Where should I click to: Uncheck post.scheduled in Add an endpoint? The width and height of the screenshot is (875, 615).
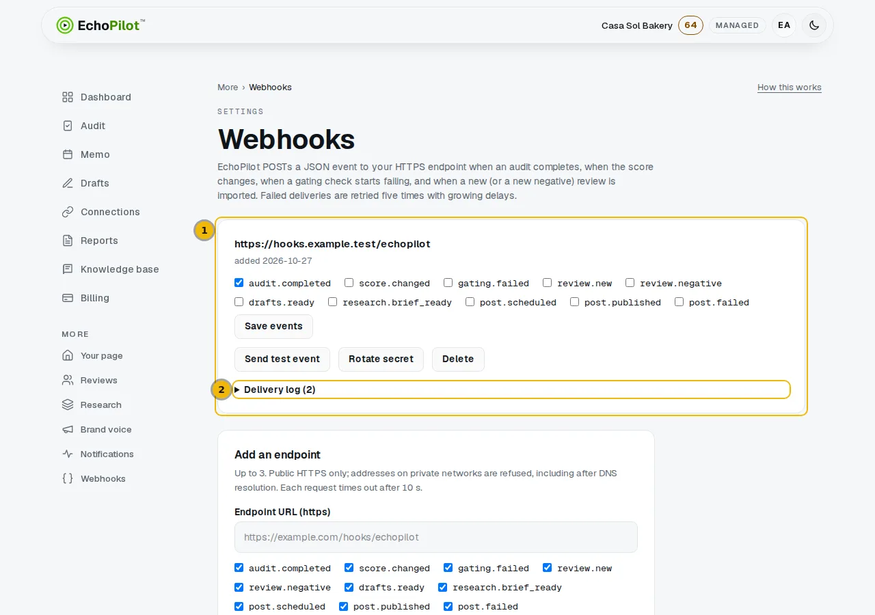tap(239, 606)
